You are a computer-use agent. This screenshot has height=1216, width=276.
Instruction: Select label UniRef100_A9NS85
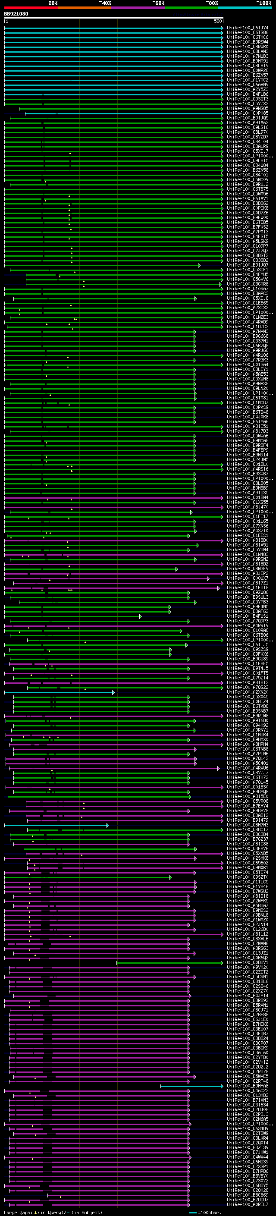click(248, 109)
